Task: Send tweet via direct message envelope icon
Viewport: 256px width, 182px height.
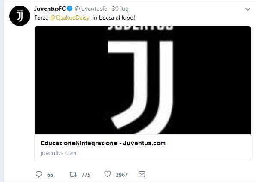Action: click(142, 174)
